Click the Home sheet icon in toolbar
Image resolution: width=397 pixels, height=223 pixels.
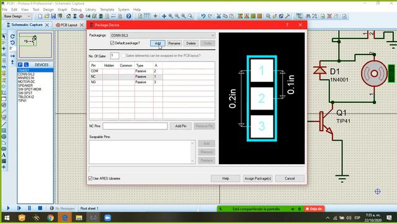(69, 16)
